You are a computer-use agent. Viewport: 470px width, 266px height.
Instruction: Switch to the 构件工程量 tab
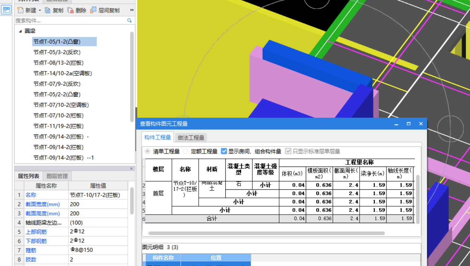[157, 137]
